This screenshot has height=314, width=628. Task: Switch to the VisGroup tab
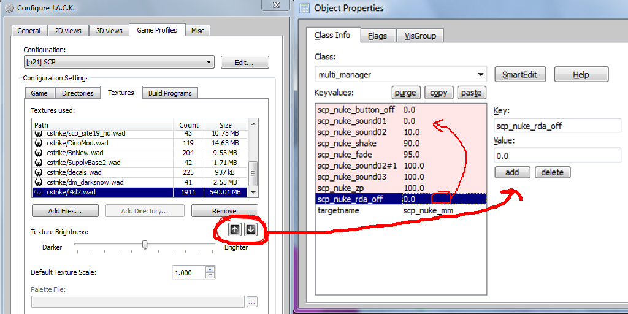[420, 36]
